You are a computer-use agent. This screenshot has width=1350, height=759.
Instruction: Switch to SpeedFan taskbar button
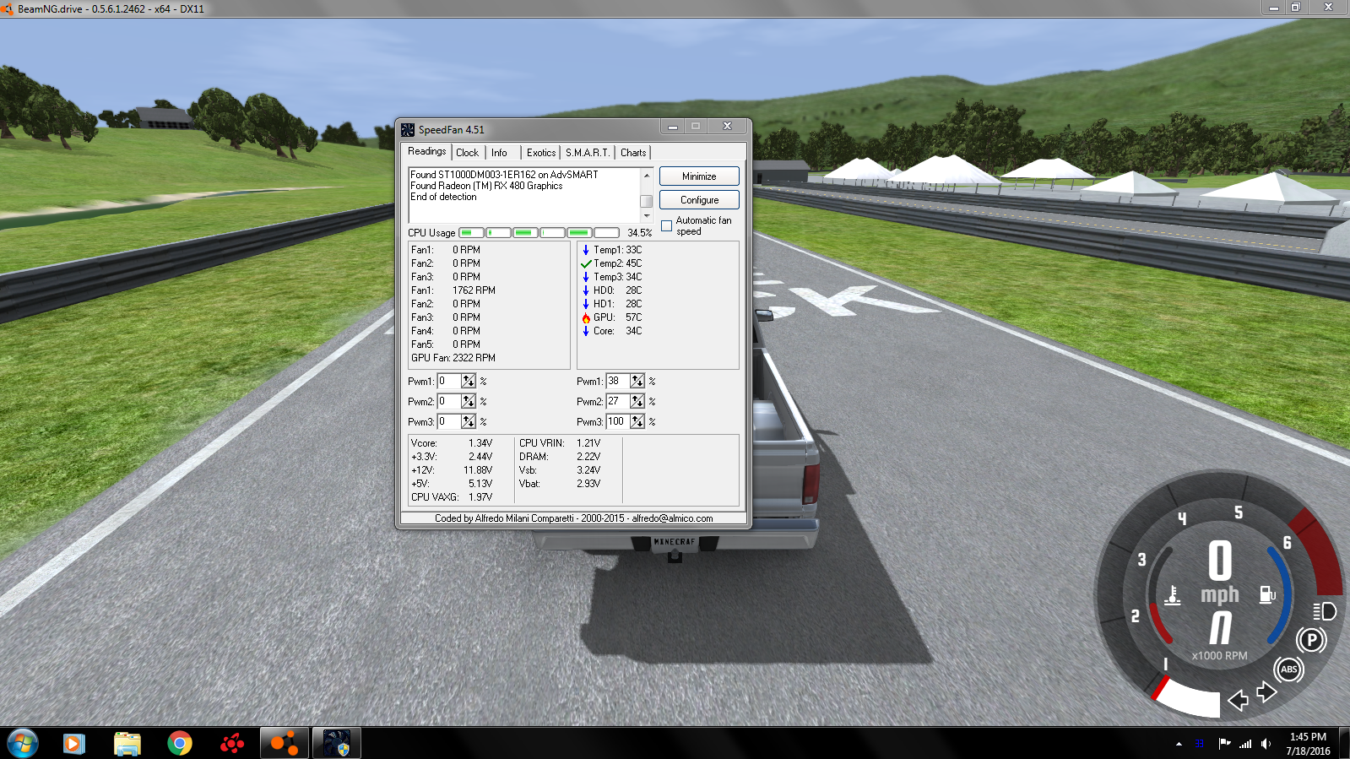pos(337,743)
